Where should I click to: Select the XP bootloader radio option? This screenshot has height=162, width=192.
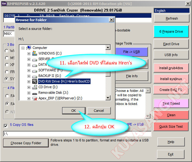click(x=7, y=64)
